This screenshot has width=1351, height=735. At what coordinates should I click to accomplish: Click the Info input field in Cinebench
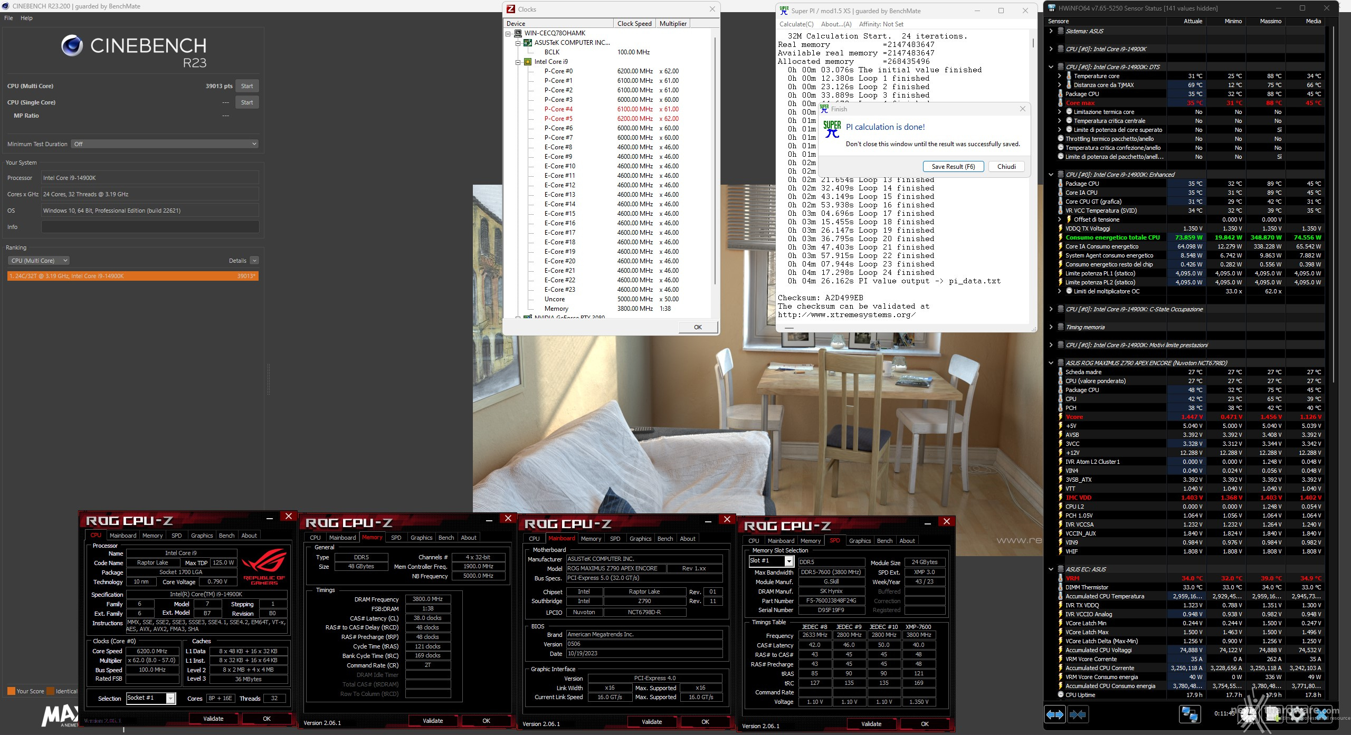coord(150,227)
